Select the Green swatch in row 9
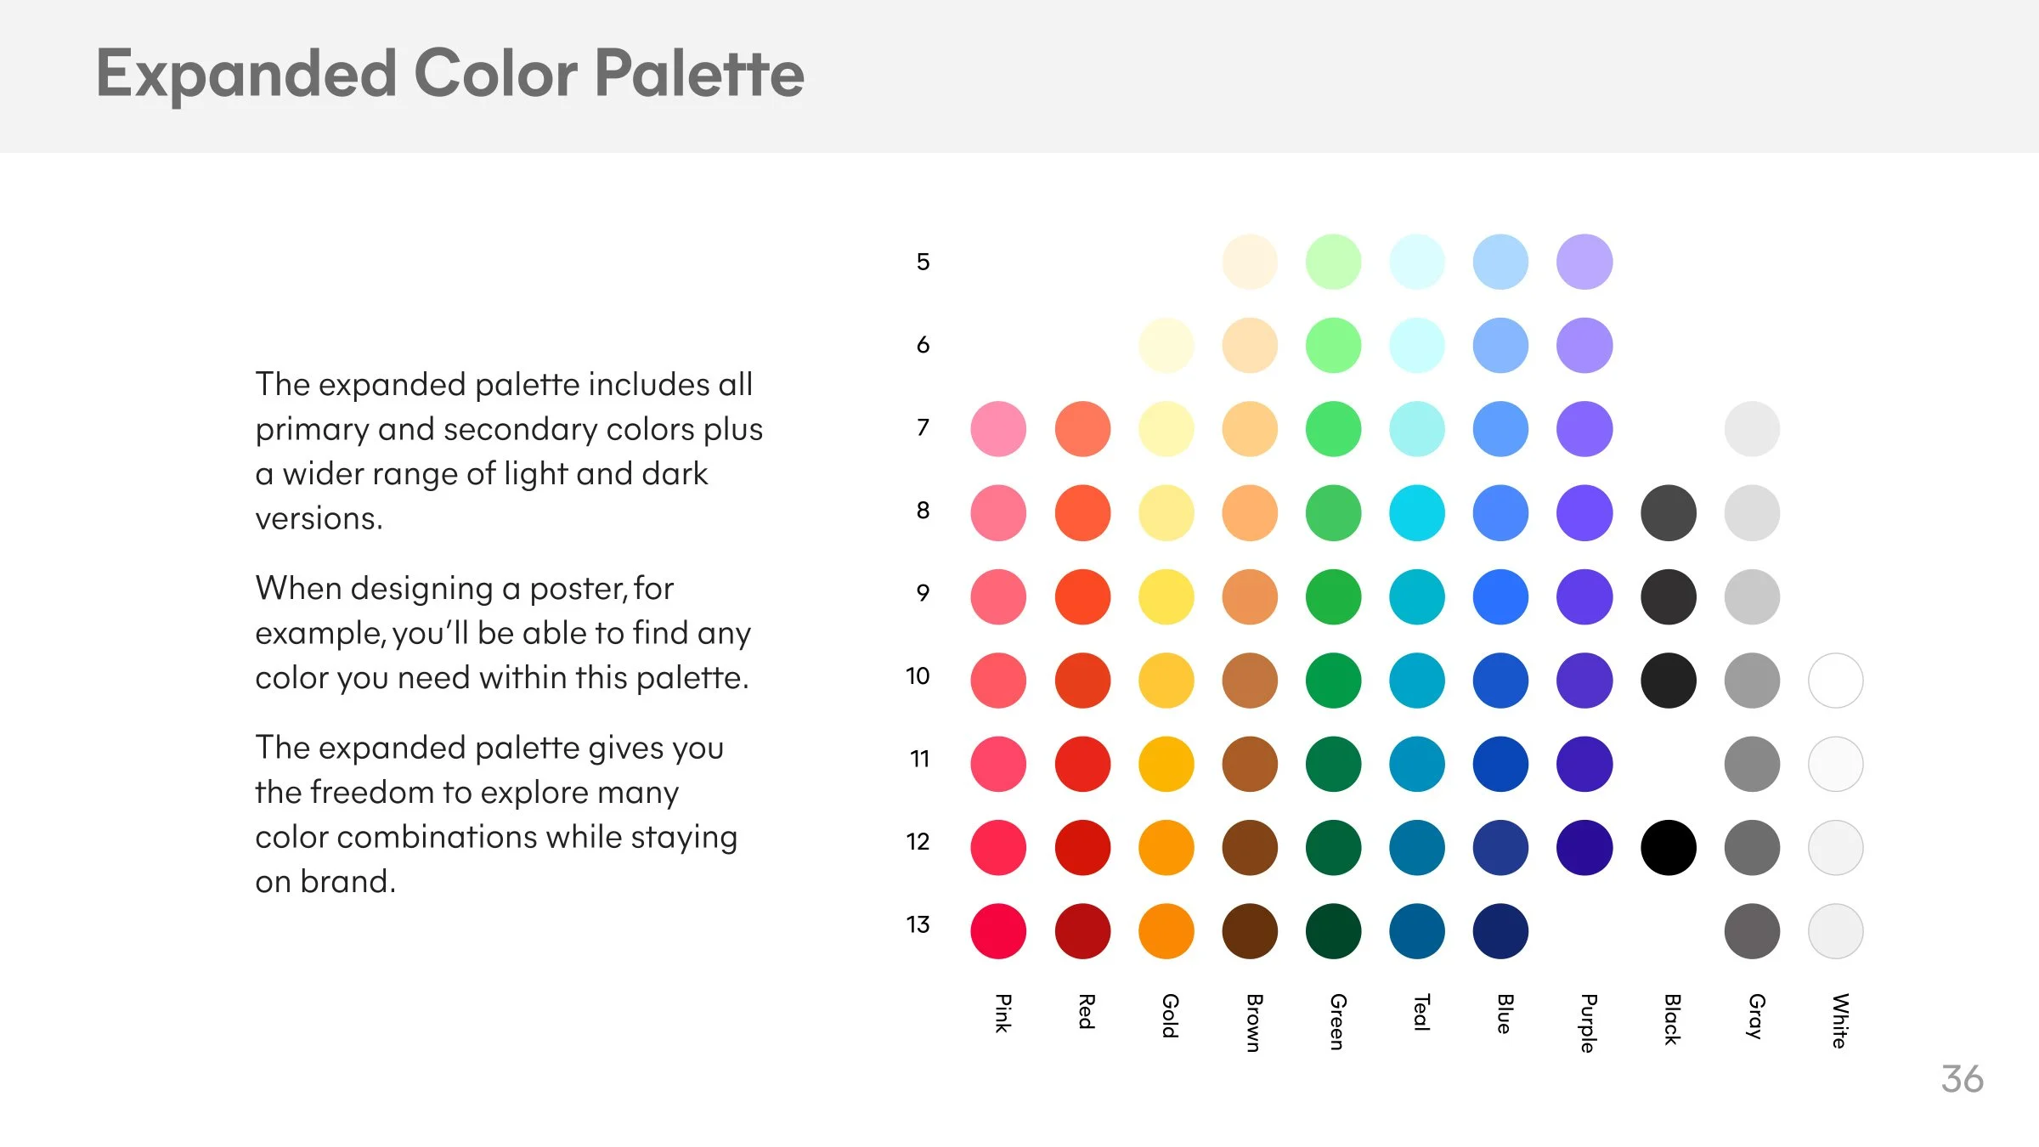 click(x=1333, y=596)
